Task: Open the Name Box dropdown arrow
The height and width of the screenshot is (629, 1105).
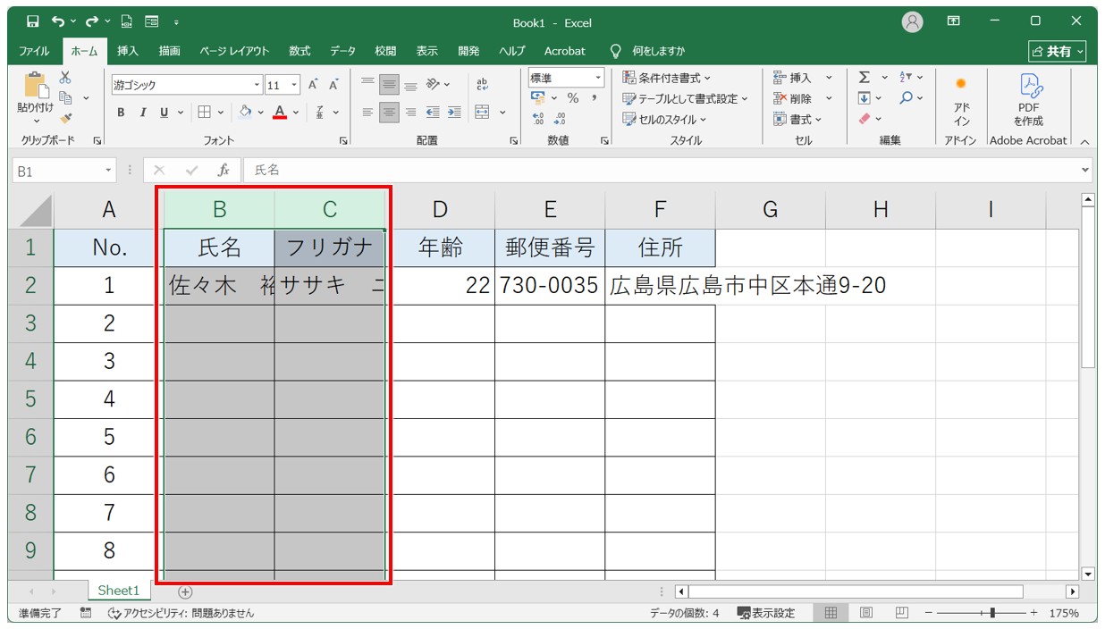Action: [x=109, y=170]
